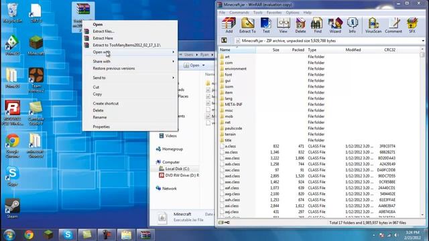Select the Google Chrome desktop icon

pos(12,146)
